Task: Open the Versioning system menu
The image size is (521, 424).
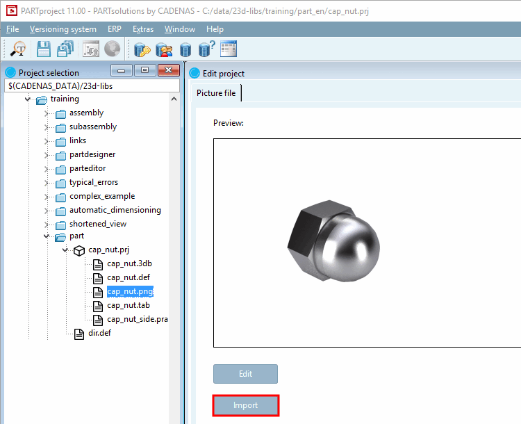Action: [63, 29]
